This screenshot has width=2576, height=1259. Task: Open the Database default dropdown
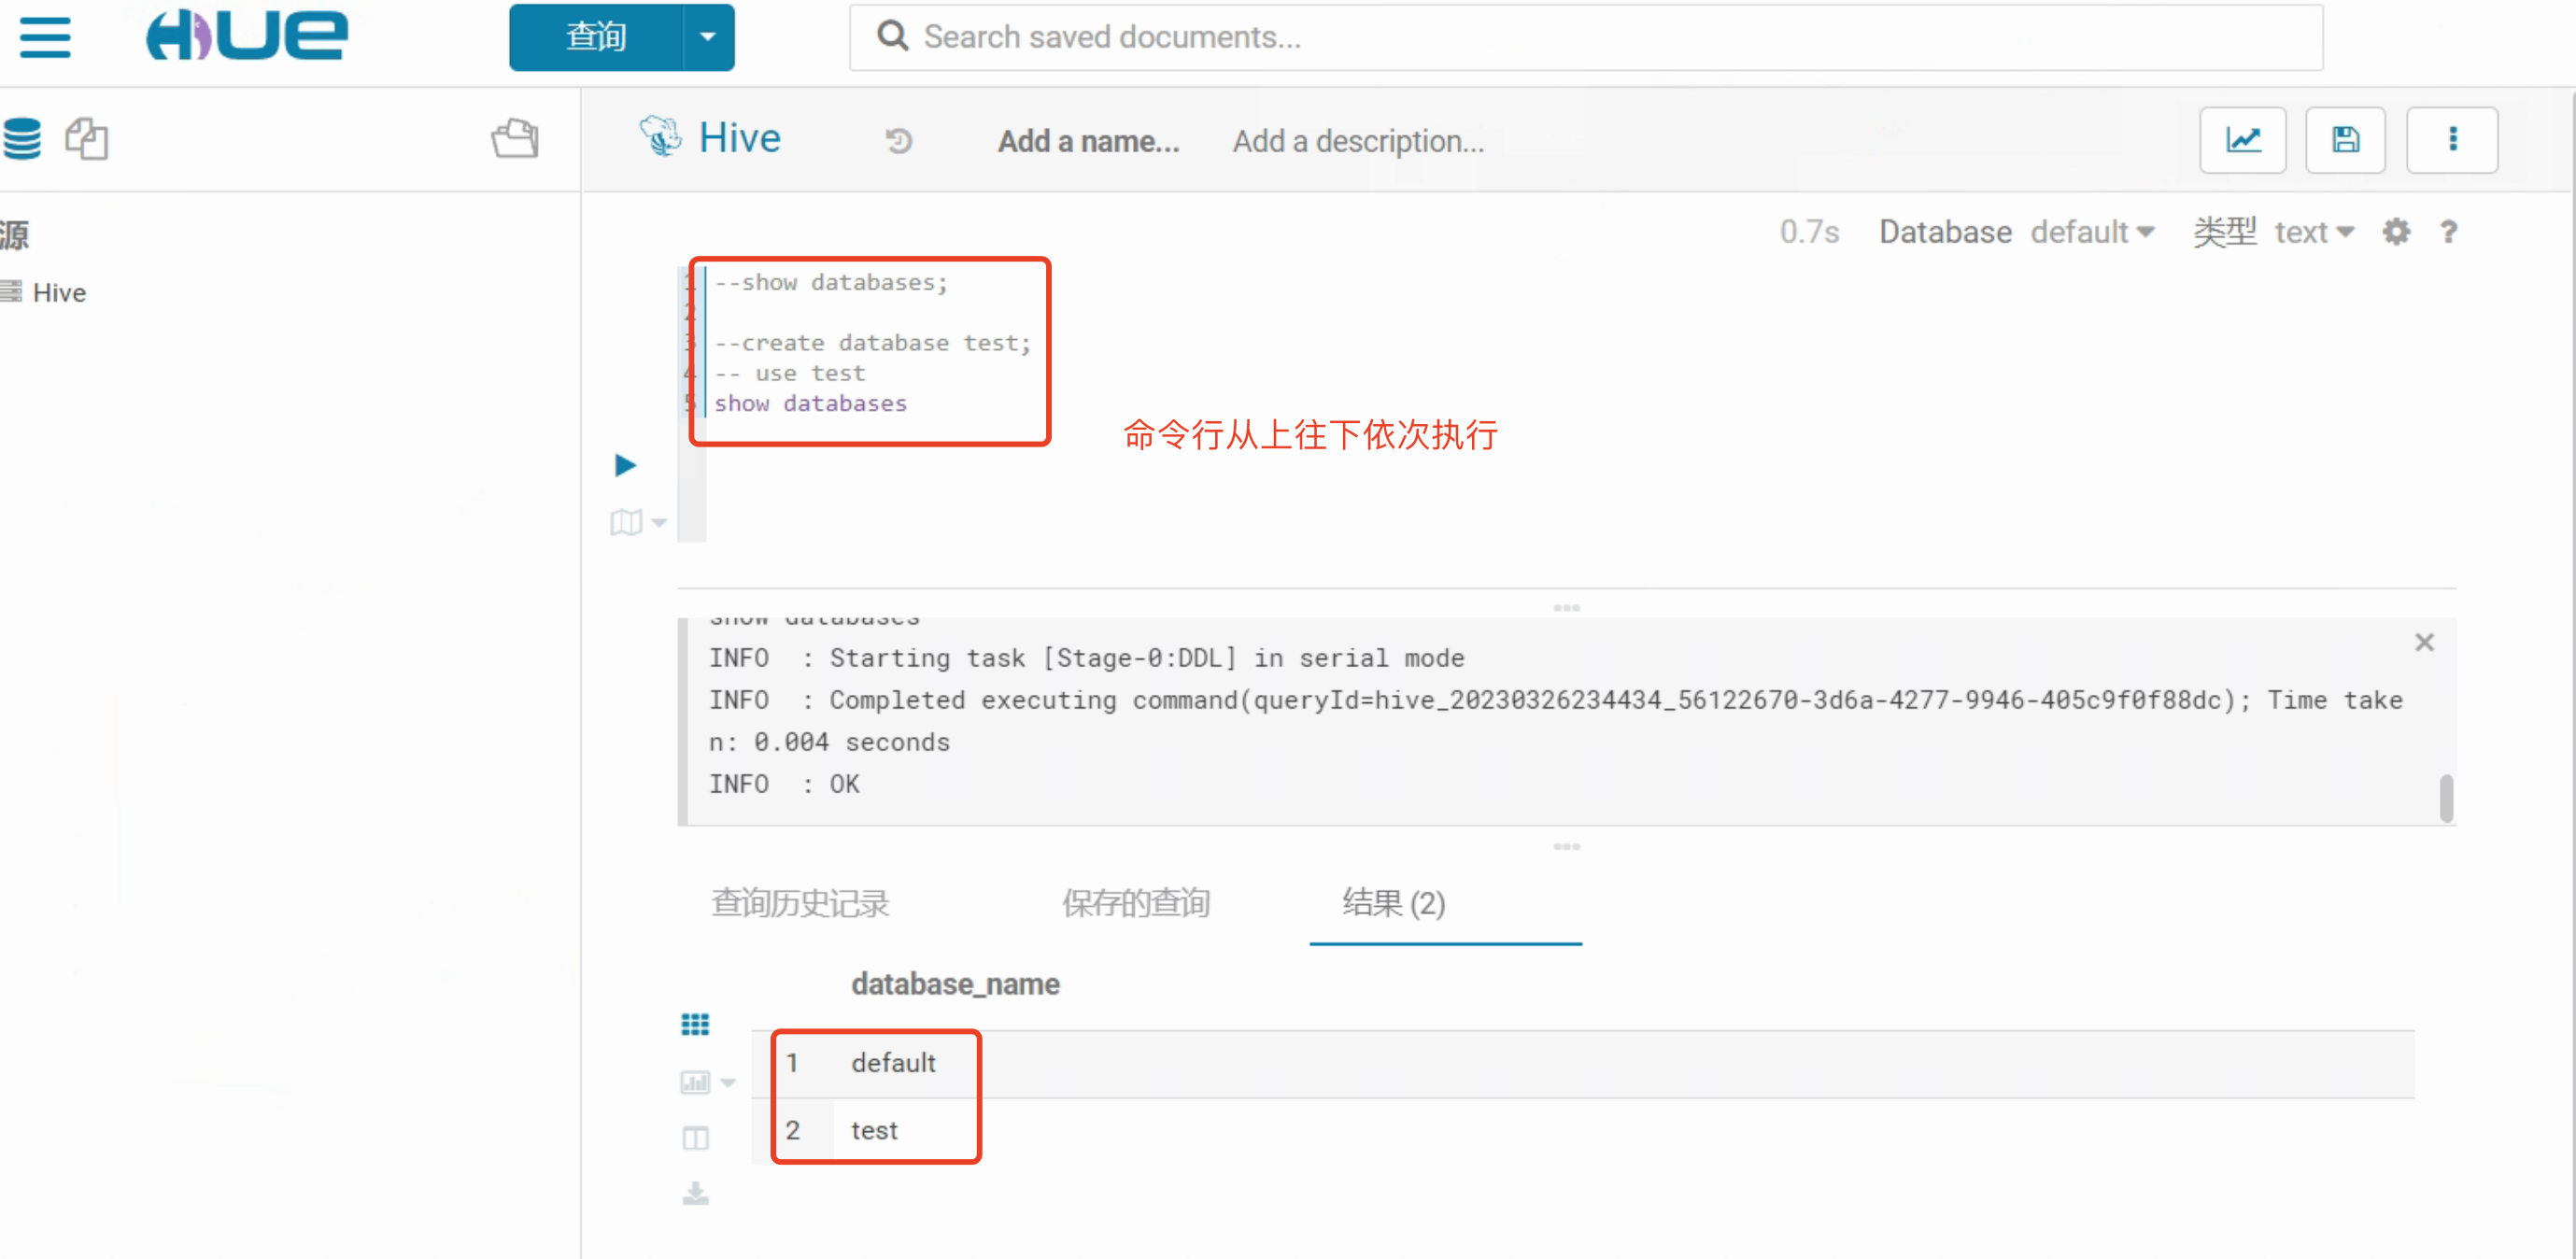tap(2091, 232)
